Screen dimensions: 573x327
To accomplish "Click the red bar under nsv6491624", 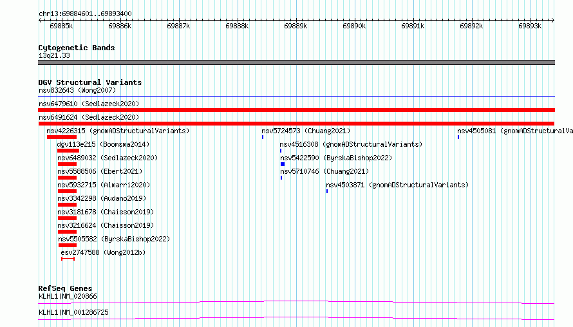I will [296, 124].
